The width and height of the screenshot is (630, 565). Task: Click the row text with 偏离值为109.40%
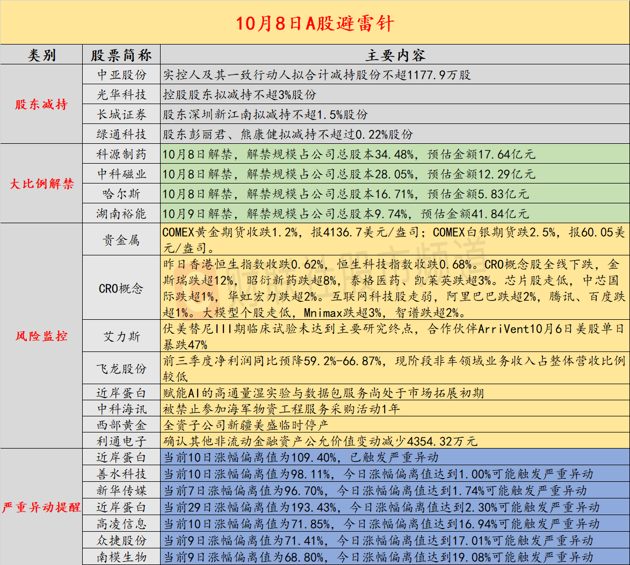pyautogui.click(x=301, y=458)
